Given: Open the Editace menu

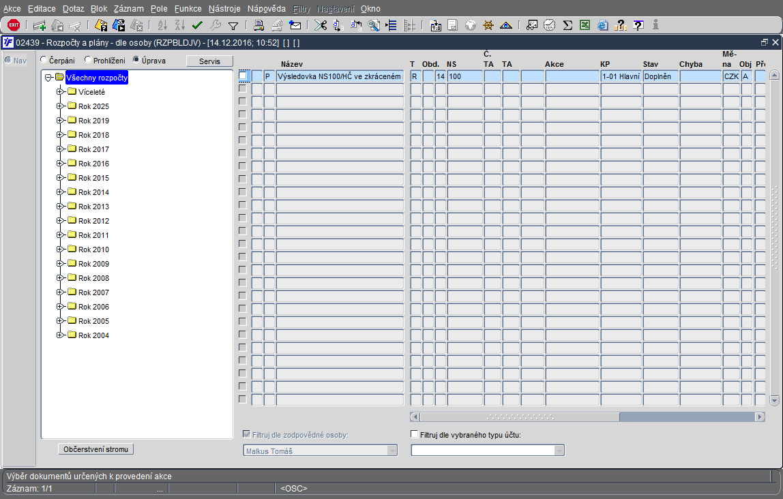Looking at the screenshot, I should click(x=42, y=8).
